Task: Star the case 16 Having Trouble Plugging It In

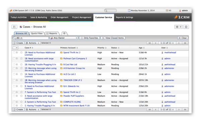Action: click(21, 64)
